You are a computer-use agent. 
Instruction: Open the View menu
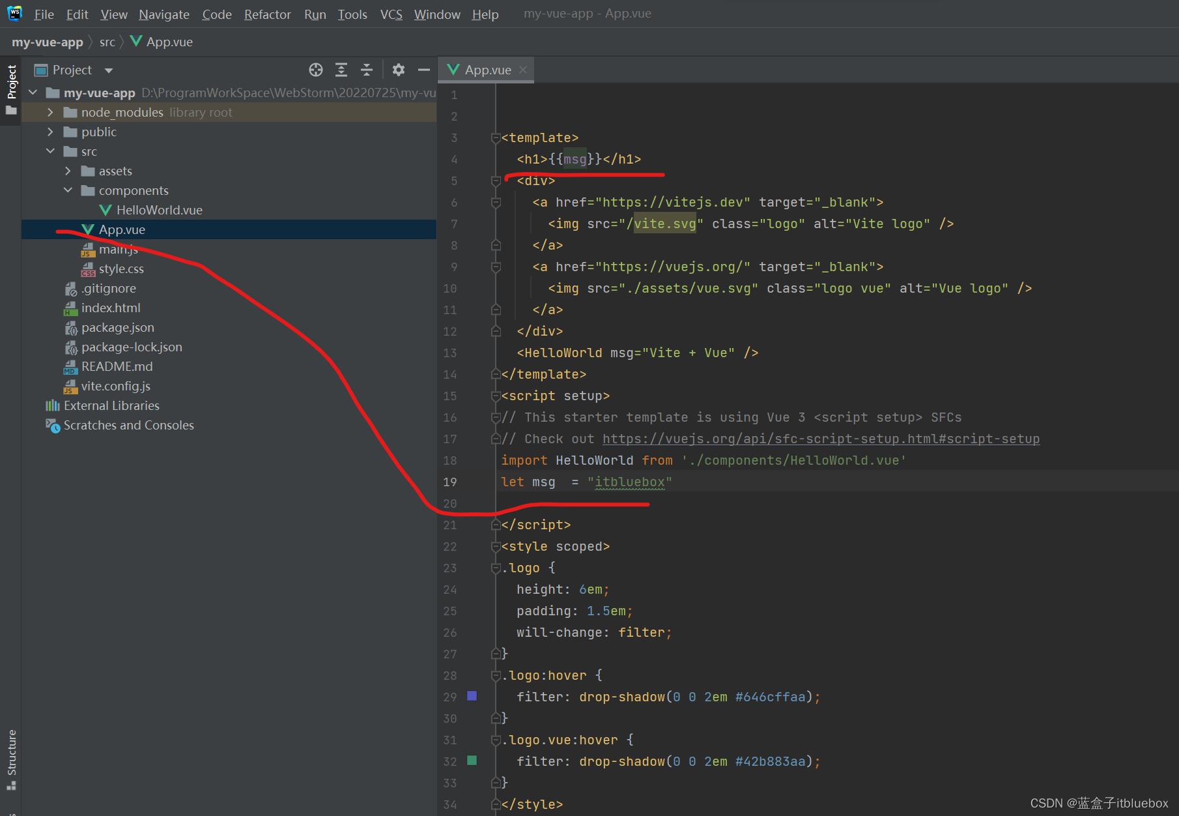point(114,14)
